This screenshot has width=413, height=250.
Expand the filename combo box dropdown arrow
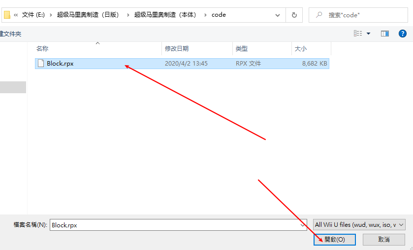click(x=303, y=225)
